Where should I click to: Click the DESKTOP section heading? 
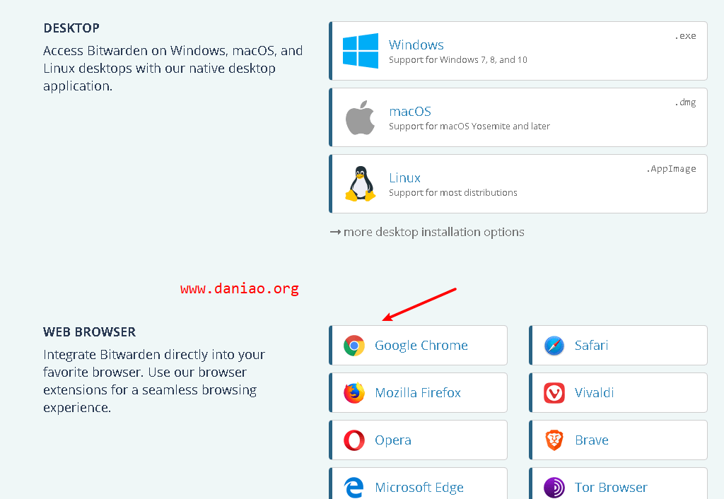click(x=71, y=28)
